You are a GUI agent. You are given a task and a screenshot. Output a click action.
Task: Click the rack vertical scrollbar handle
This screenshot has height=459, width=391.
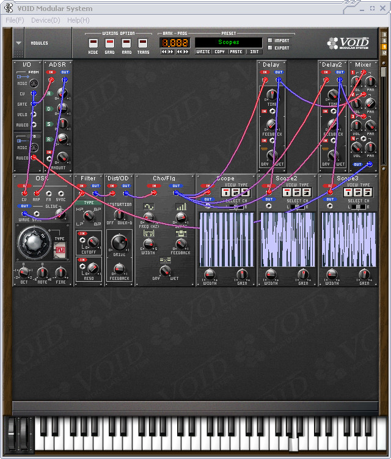point(384,72)
